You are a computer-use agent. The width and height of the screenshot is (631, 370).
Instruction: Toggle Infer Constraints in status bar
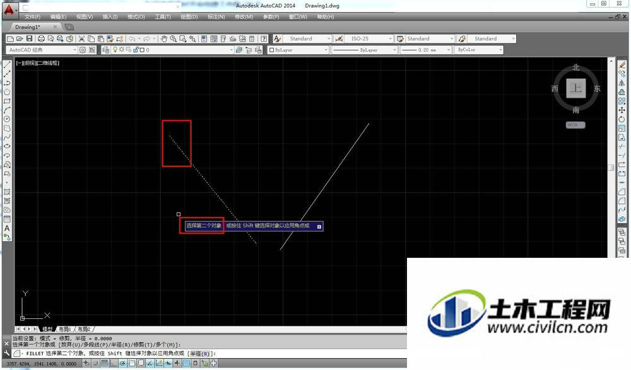(x=86, y=364)
